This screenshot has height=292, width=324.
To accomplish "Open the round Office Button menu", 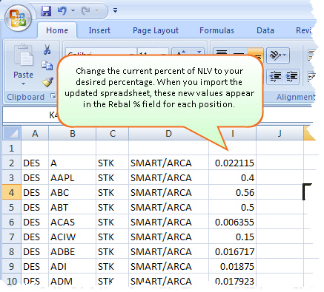I will coord(18,18).
